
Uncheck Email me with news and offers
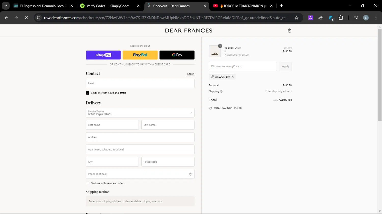(88, 93)
